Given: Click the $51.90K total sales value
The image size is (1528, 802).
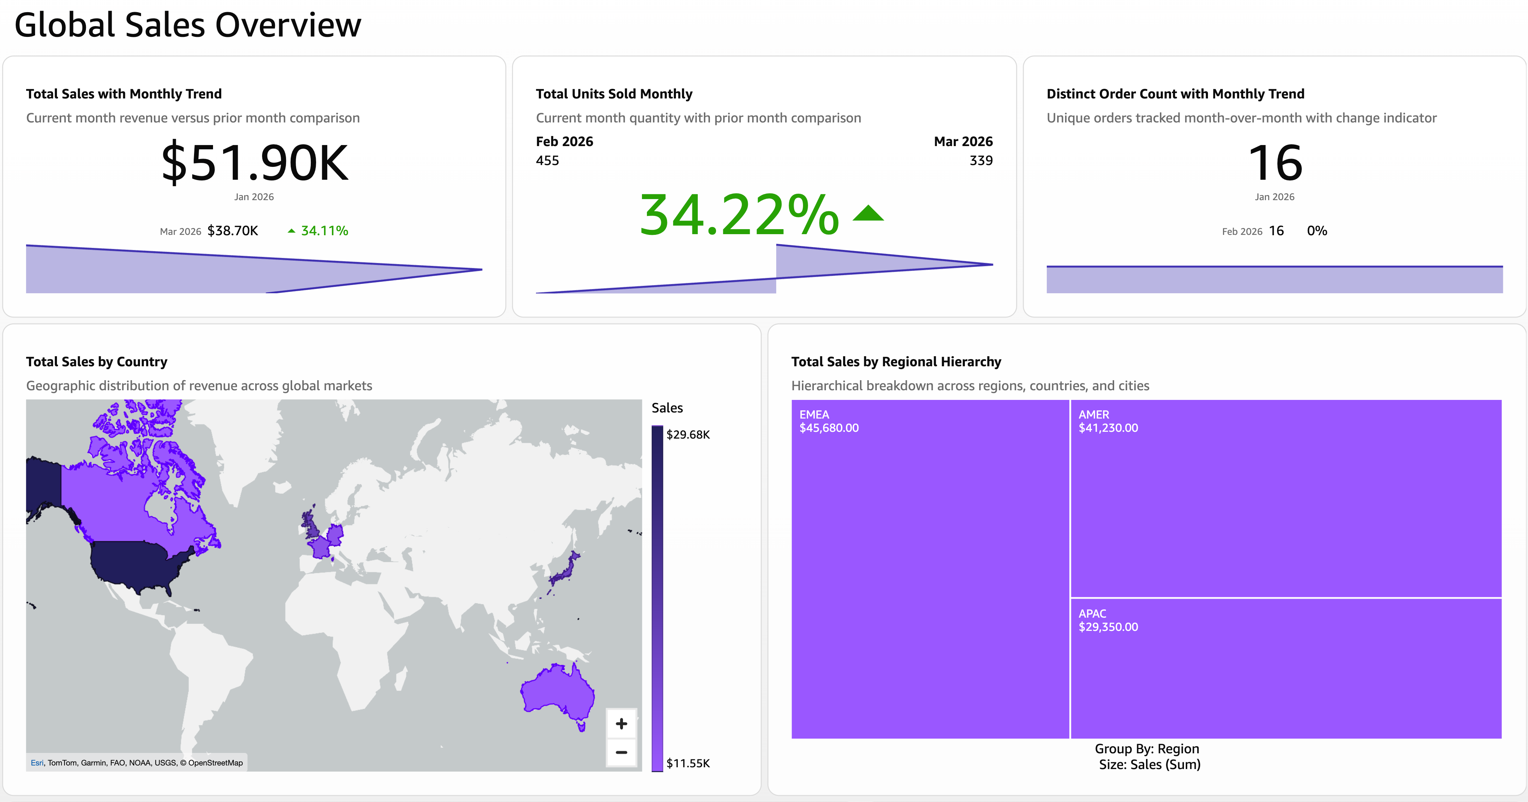Looking at the screenshot, I should 255,163.
